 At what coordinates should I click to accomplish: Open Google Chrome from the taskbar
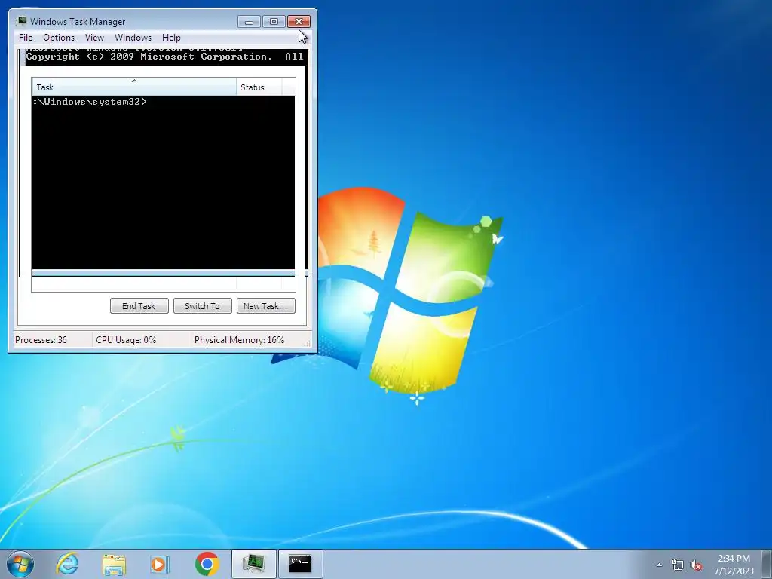click(207, 564)
